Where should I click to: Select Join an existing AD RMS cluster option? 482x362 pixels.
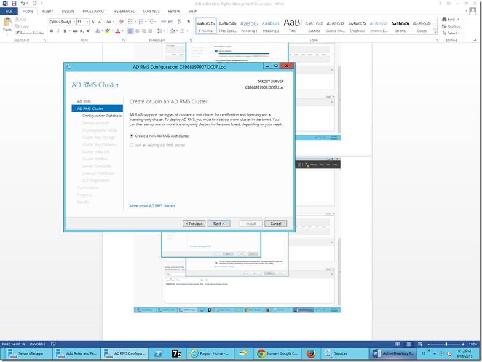click(132, 145)
